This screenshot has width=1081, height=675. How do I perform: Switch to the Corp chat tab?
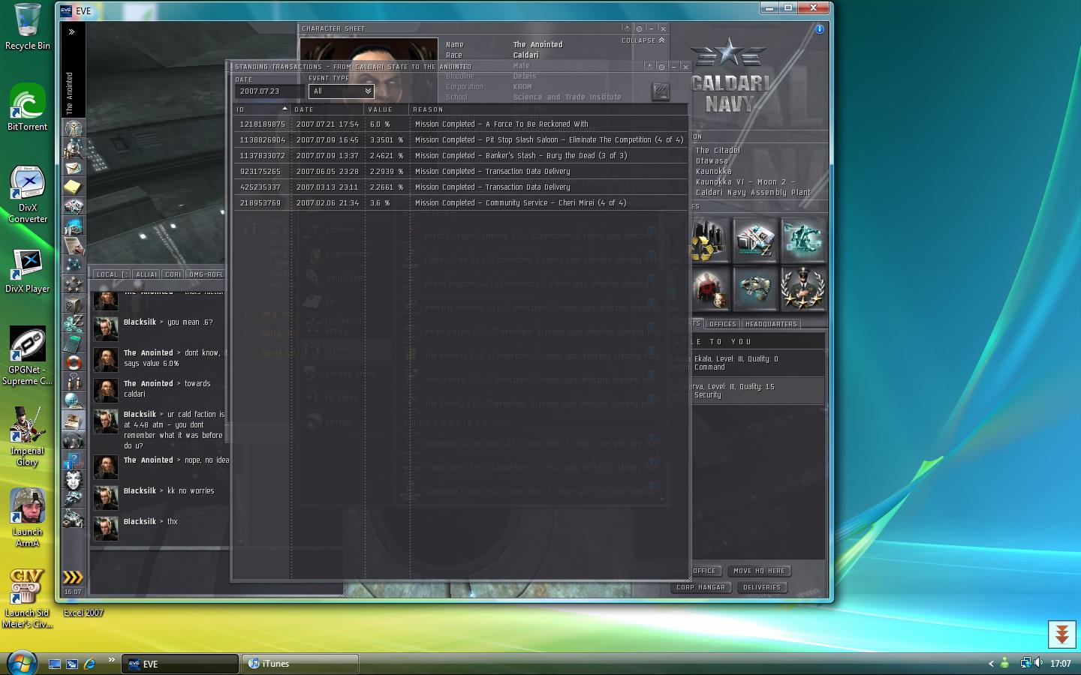(x=173, y=274)
